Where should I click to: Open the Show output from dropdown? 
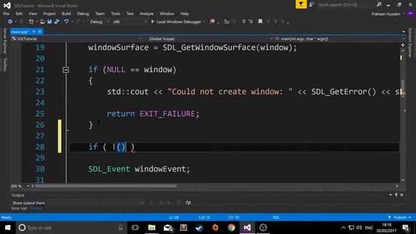pos(96,203)
